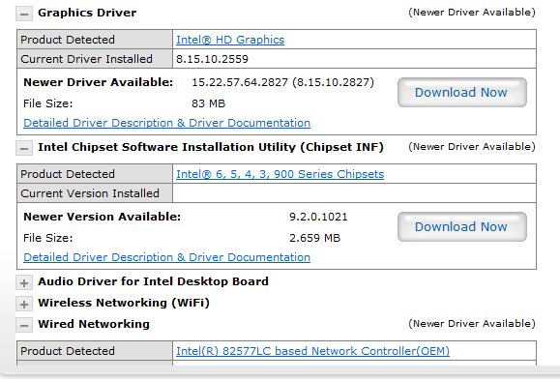The height and width of the screenshot is (381, 560).
Task: Click the Current Driver Installed label
Action: (86, 59)
